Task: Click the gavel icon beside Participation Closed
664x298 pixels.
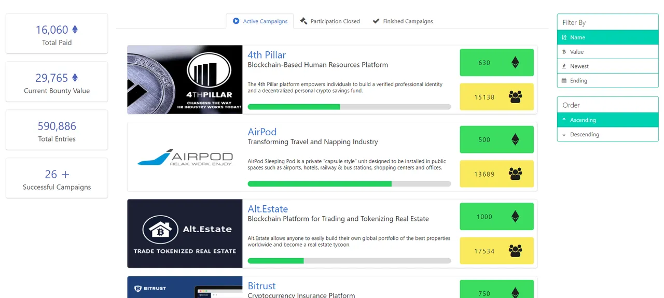Action: (303, 21)
